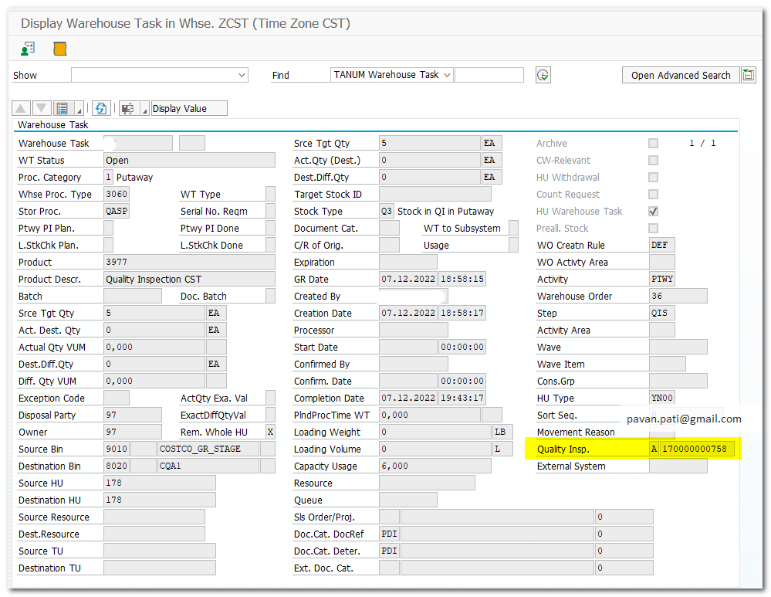771x597 pixels.
Task: Click the Open Advanced Search button
Action: (x=680, y=75)
